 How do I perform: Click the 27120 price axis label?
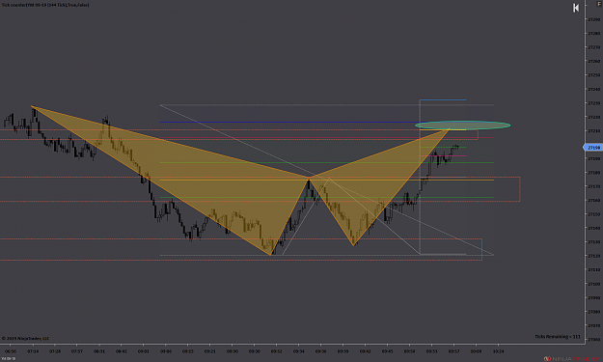(x=593, y=256)
